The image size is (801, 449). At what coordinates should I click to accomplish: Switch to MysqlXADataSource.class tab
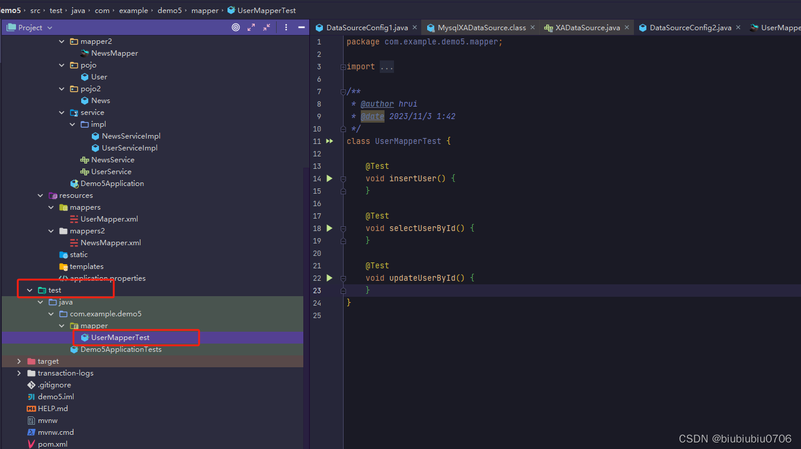pyautogui.click(x=482, y=28)
